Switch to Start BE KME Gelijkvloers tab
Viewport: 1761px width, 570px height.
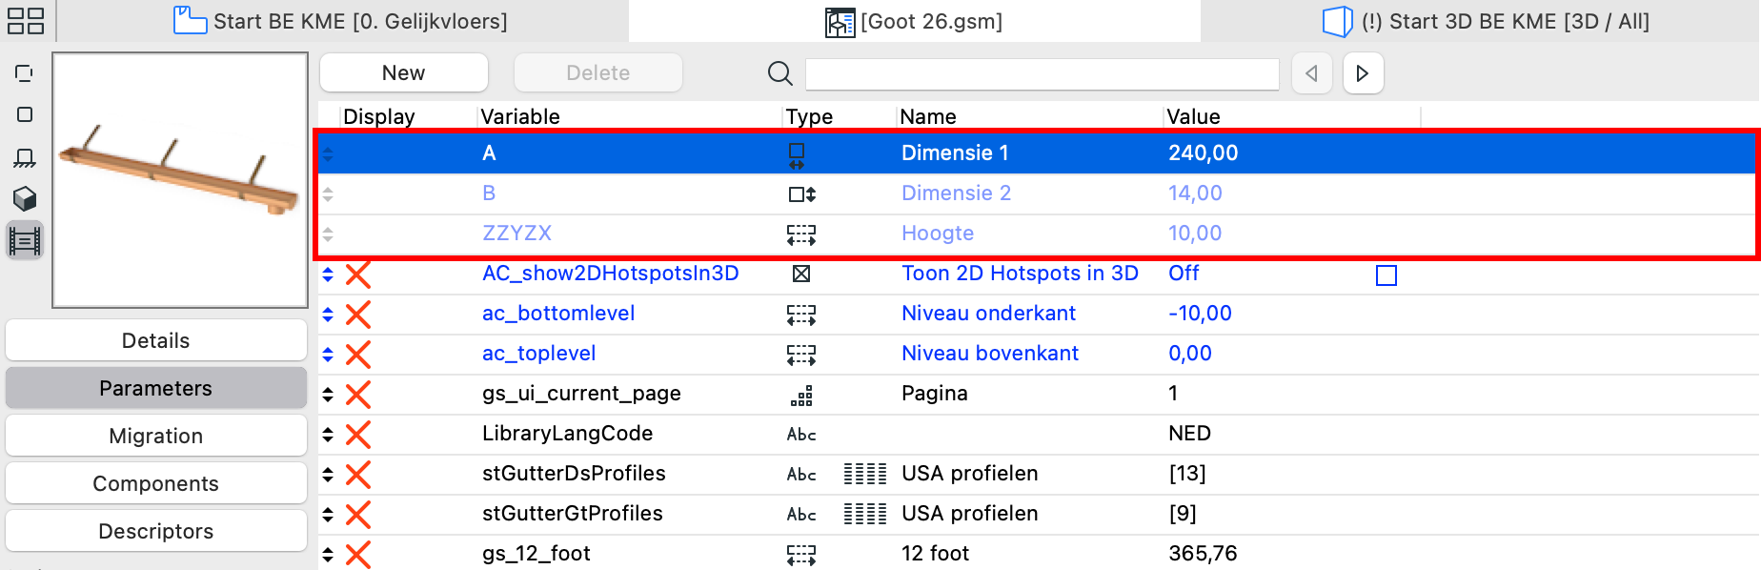click(340, 21)
